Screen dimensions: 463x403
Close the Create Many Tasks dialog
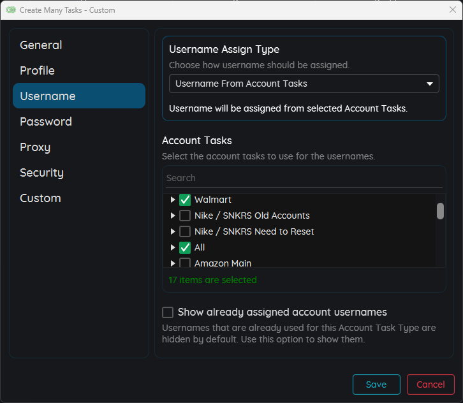pyautogui.click(x=452, y=10)
